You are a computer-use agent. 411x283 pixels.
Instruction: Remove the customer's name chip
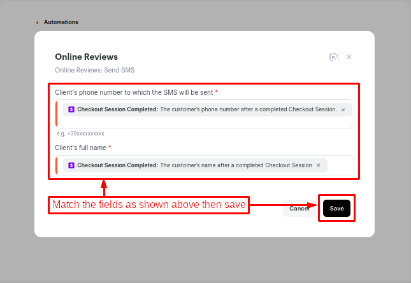pos(319,165)
